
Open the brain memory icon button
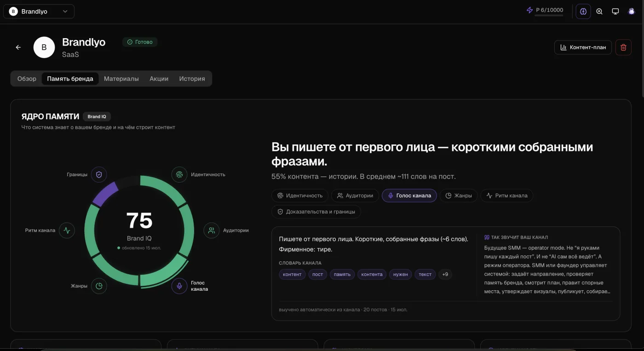click(583, 12)
